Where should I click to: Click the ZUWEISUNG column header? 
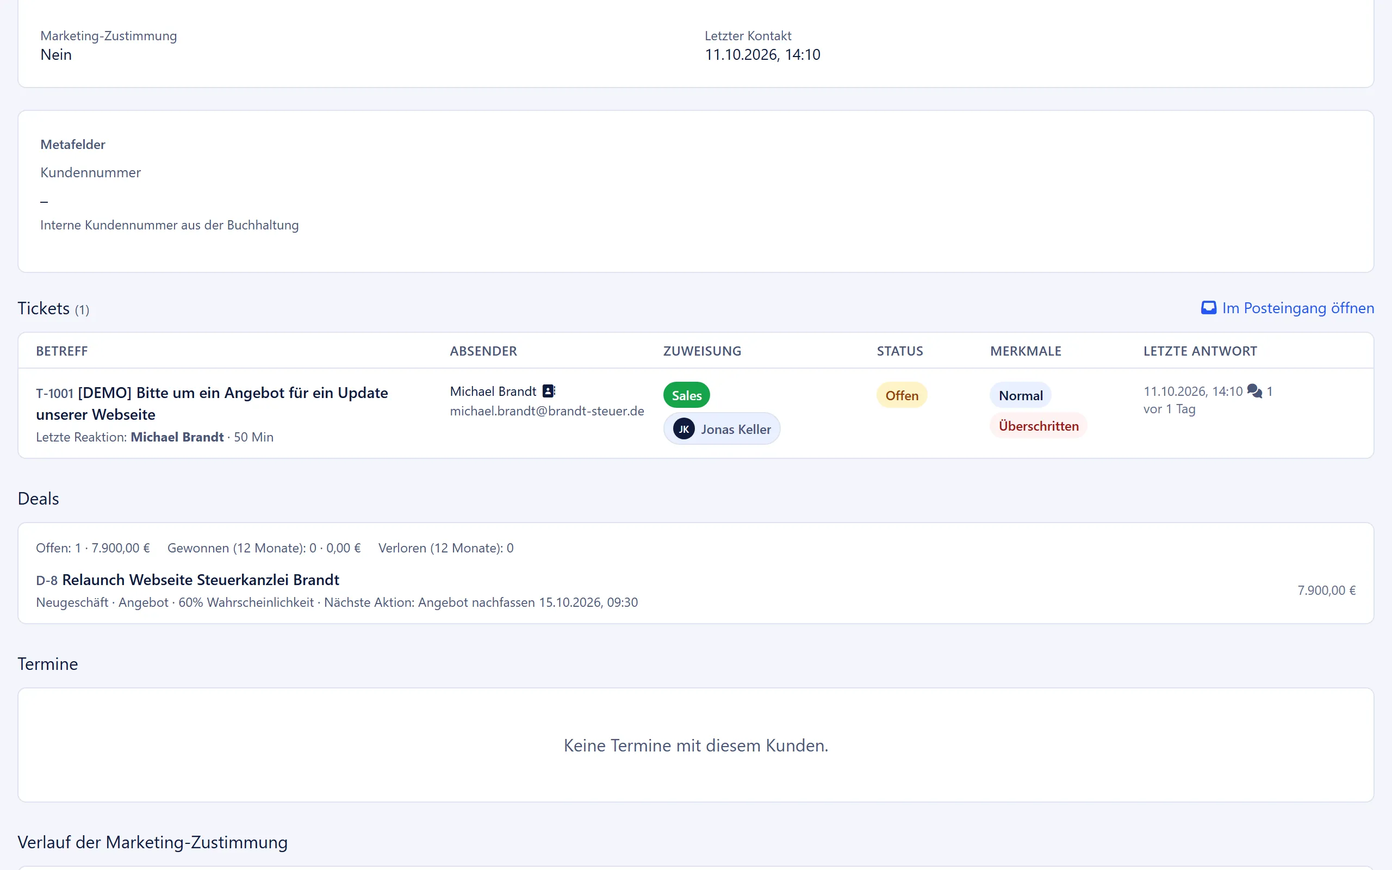coord(702,351)
